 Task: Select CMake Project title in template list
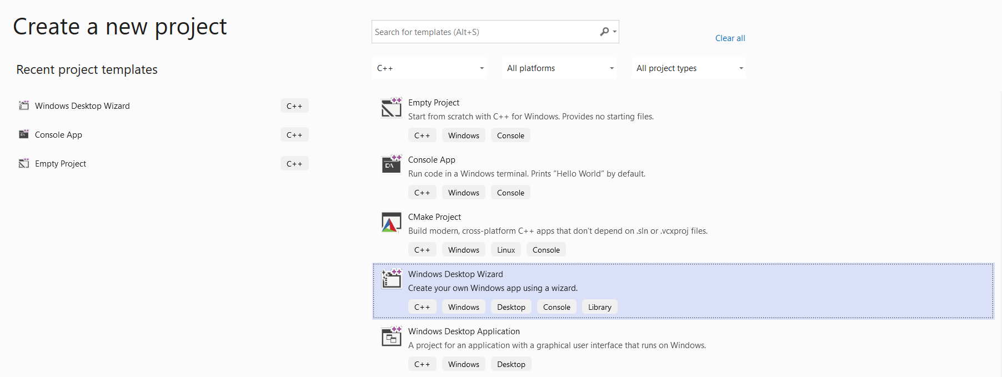[434, 217]
